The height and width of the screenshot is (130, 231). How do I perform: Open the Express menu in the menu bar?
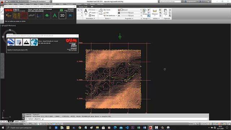[x=92, y=4]
